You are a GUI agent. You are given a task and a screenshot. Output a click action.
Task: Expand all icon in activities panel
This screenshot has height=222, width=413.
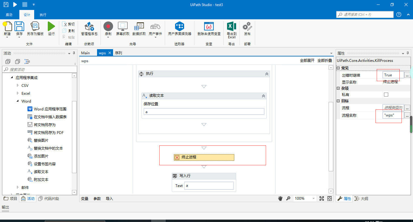coord(8,62)
